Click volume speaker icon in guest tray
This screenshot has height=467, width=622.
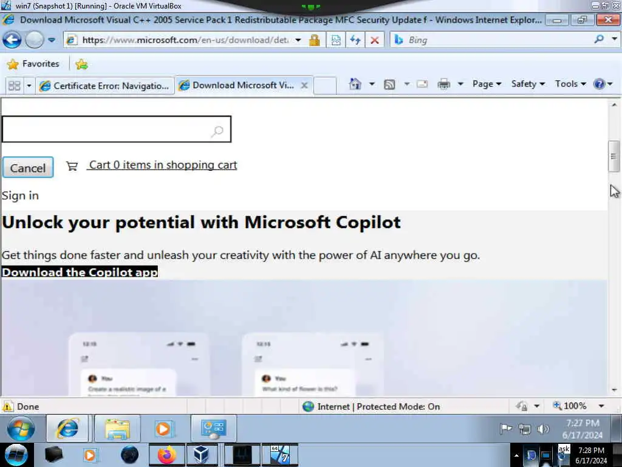click(543, 429)
